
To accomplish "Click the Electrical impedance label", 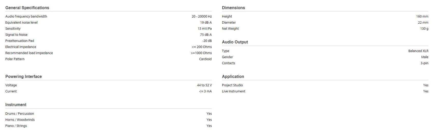I will pyautogui.click(x=21, y=47).
